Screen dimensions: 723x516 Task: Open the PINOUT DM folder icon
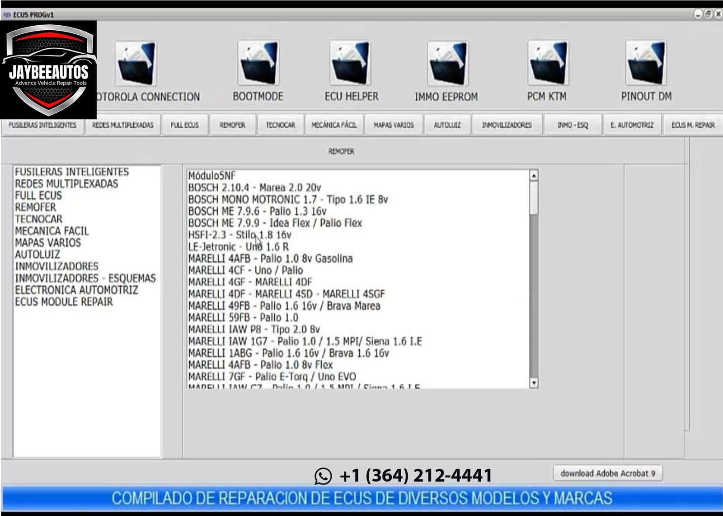(x=646, y=63)
